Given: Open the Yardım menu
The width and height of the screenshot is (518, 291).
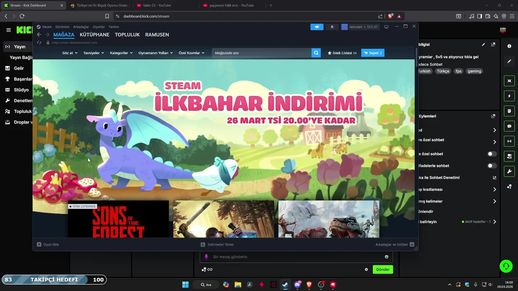Looking at the screenshot, I should pos(114,27).
